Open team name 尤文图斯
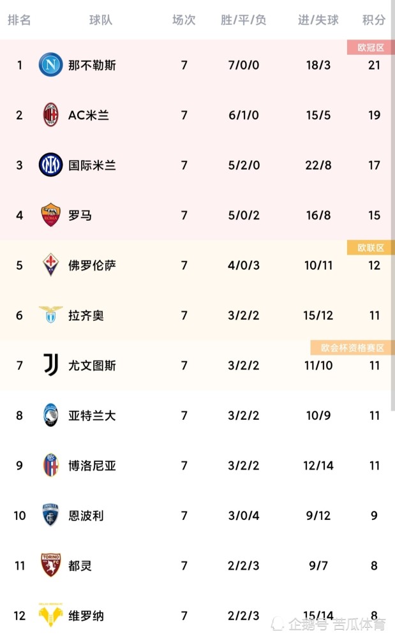 pos(92,366)
